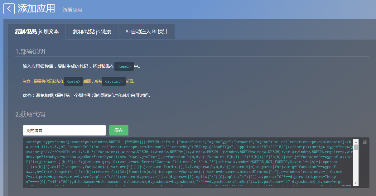Focus the application name field containing 我的博客

(x=65, y=130)
